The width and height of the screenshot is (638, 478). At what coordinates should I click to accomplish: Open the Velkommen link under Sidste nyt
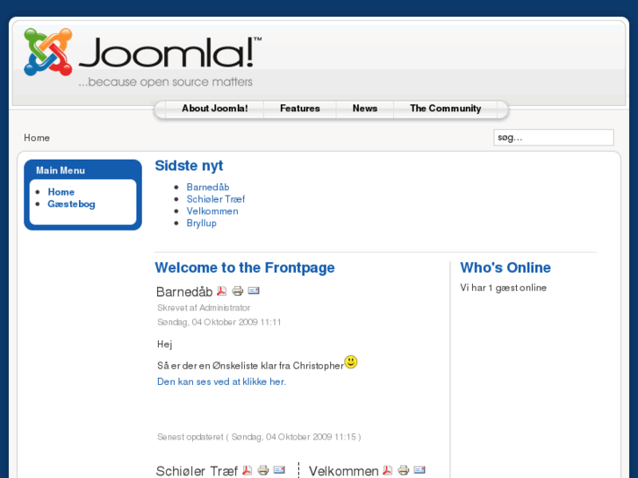(x=212, y=211)
